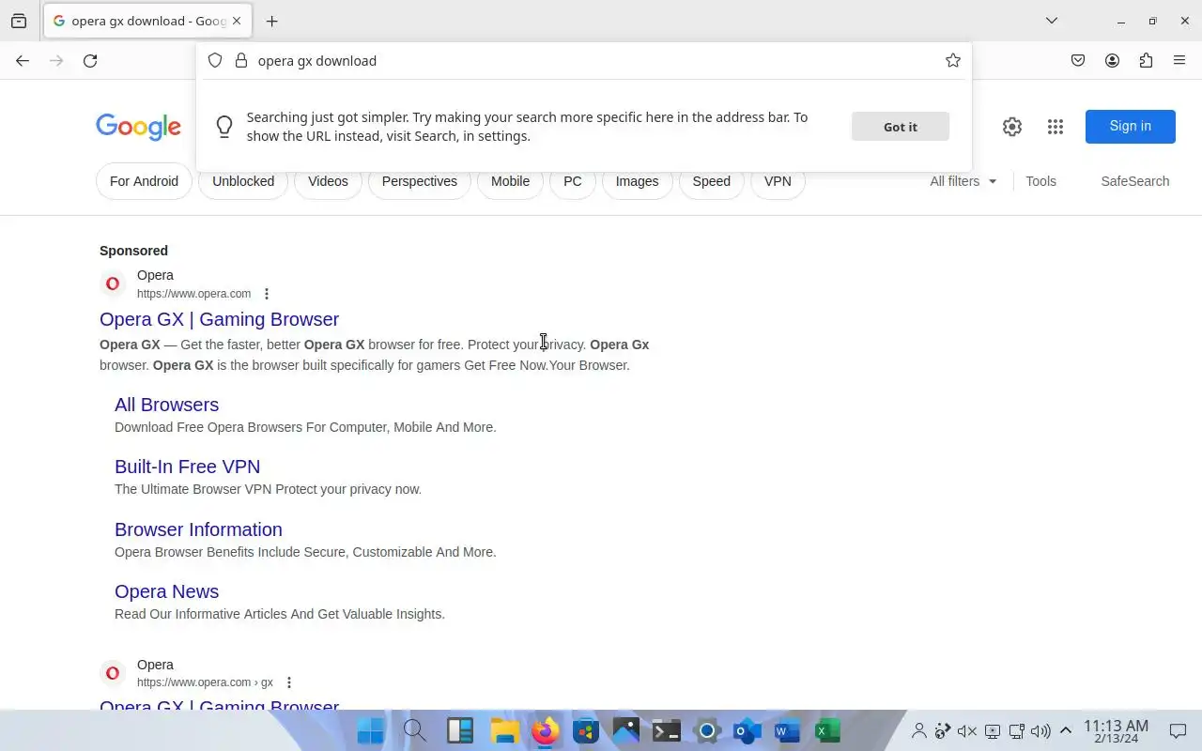Bookmark this page with star icon
This screenshot has width=1202, height=751.
pos(953,60)
